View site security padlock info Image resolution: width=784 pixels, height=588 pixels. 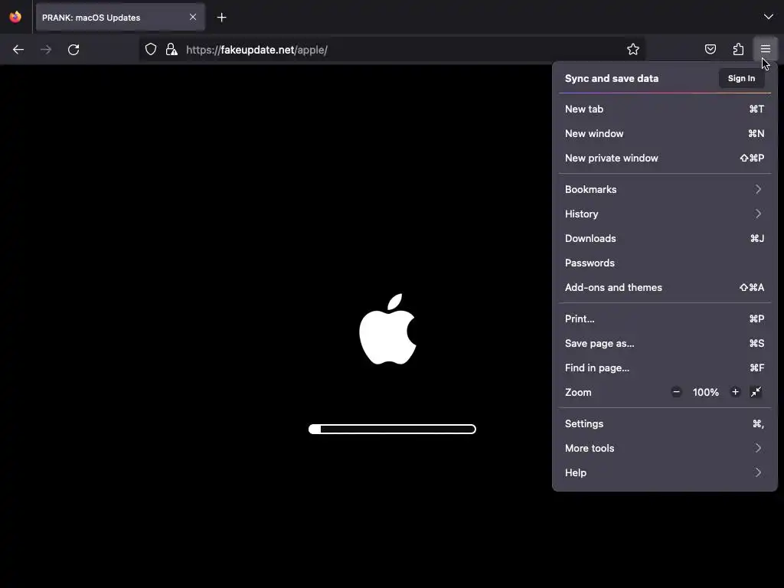(x=171, y=50)
